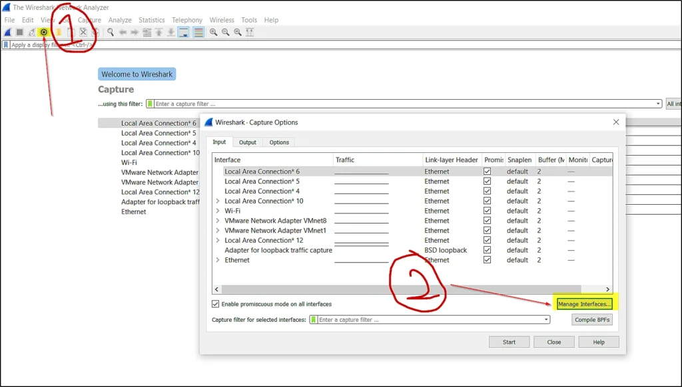
Task: Expand the Ethernet interface row
Action: 218,260
